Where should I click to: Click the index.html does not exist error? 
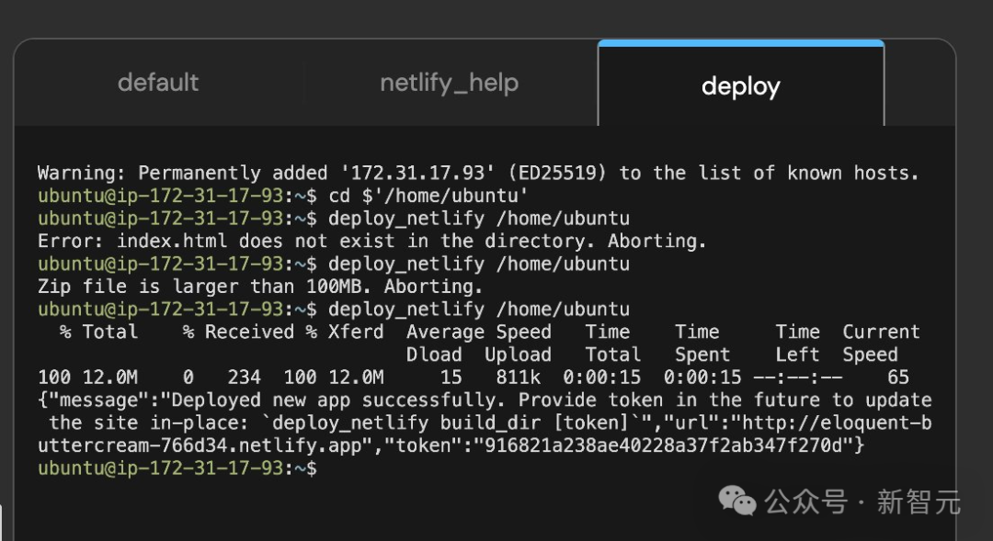click(371, 242)
